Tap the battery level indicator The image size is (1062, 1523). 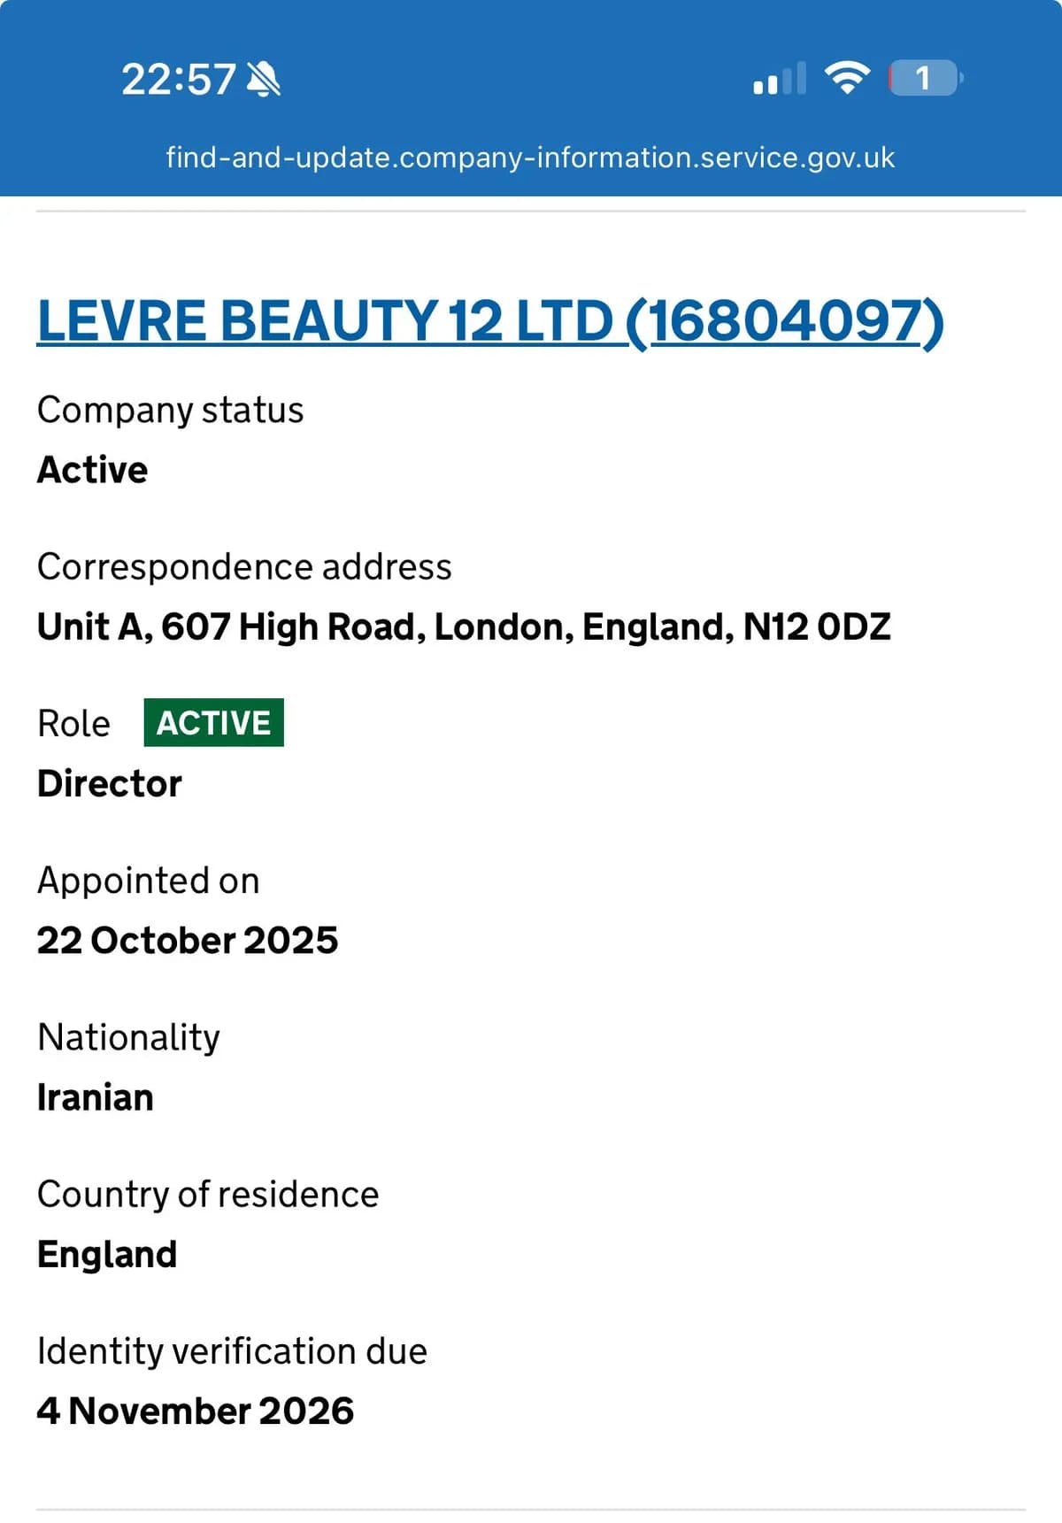point(924,78)
